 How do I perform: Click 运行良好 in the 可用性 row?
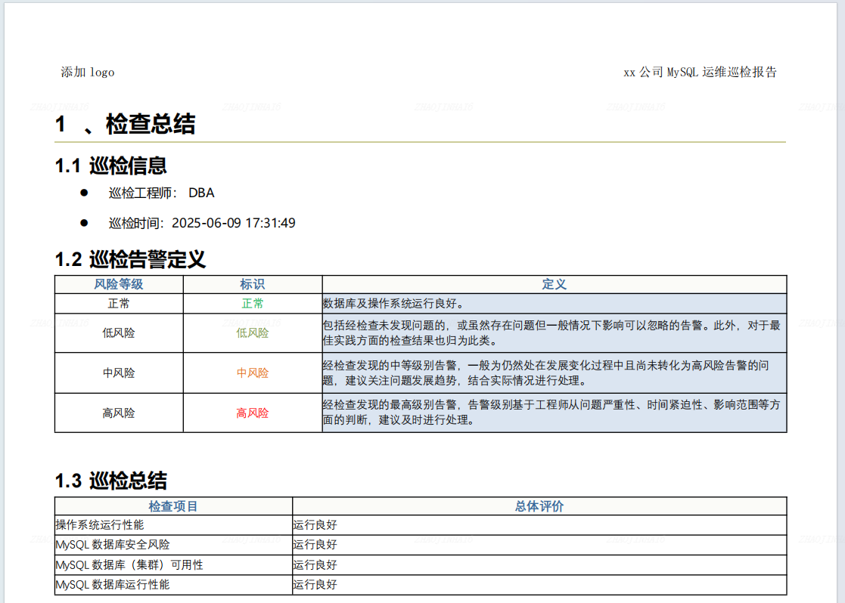coord(315,564)
